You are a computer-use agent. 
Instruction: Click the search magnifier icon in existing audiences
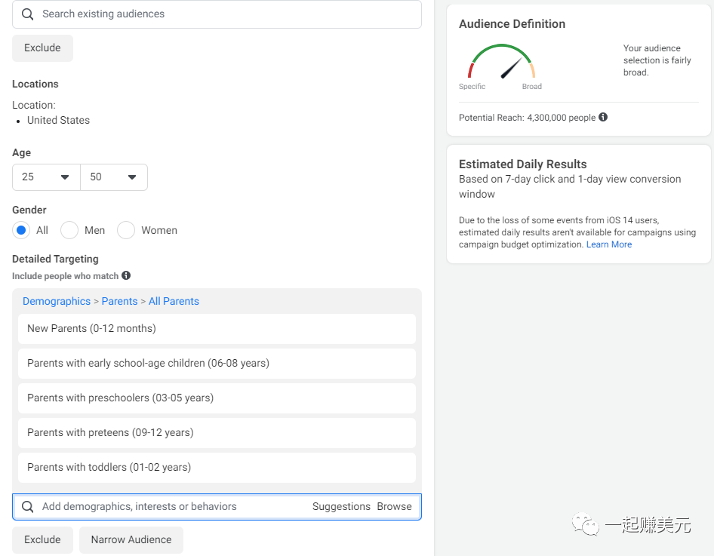(x=28, y=14)
